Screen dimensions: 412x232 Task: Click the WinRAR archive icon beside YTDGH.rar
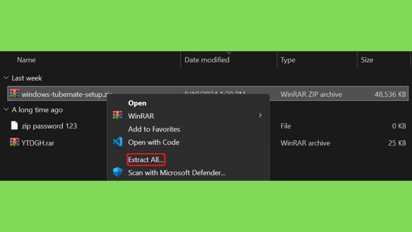(x=15, y=142)
